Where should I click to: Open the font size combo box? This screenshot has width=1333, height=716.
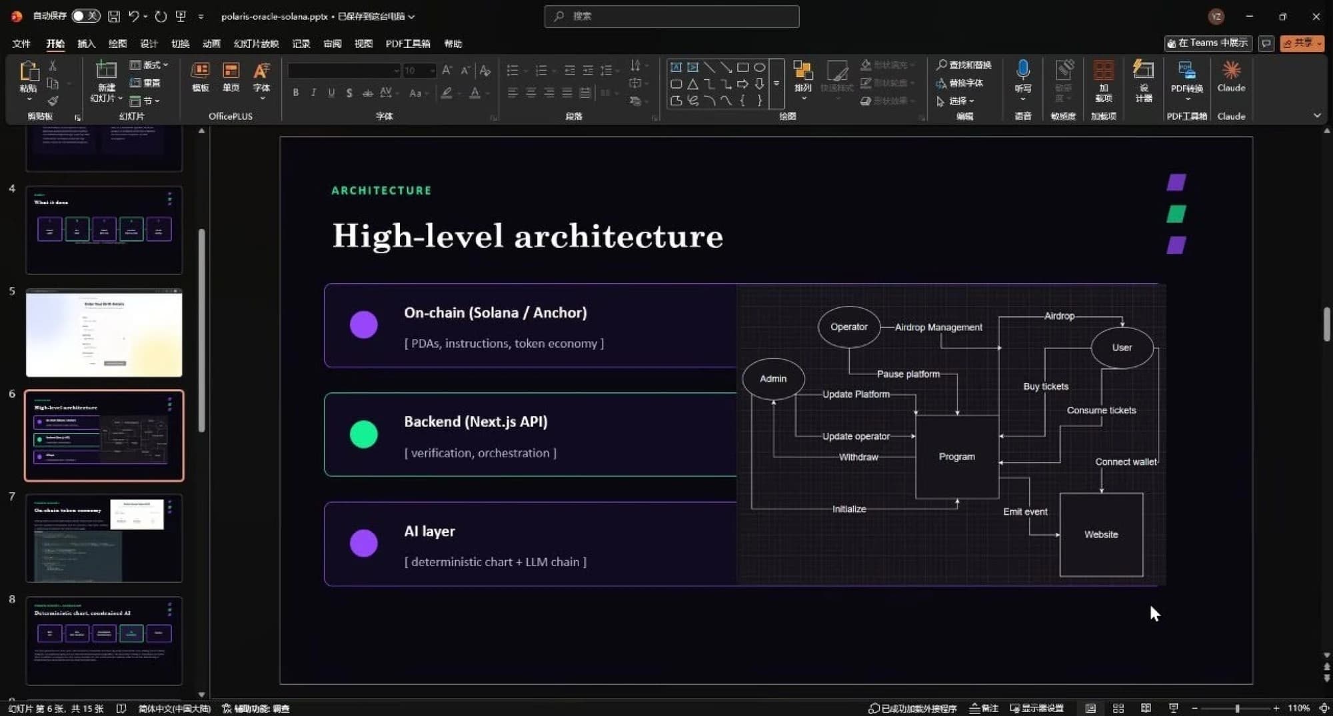[x=419, y=70]
